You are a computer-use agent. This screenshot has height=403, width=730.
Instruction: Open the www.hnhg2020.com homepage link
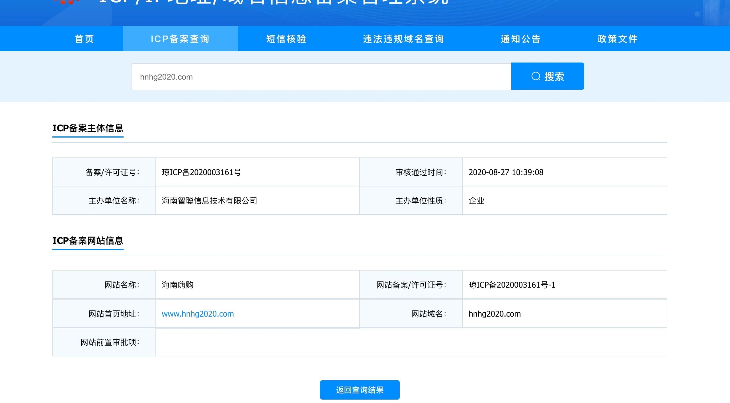point(198,314)
